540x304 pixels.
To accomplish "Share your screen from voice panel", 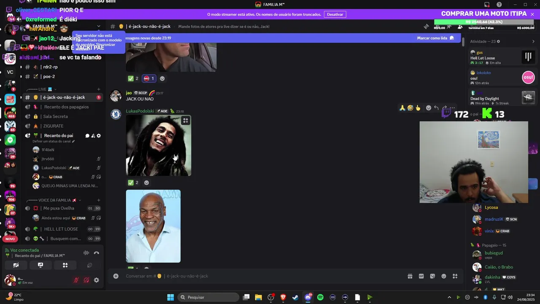I will point(40,265).
